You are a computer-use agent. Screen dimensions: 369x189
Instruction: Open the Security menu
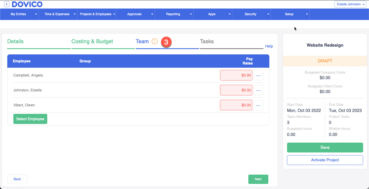250,14
